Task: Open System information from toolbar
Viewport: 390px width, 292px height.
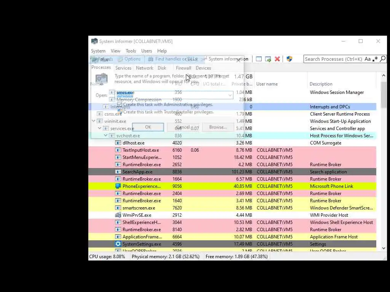Action: [x=226, y=59]
